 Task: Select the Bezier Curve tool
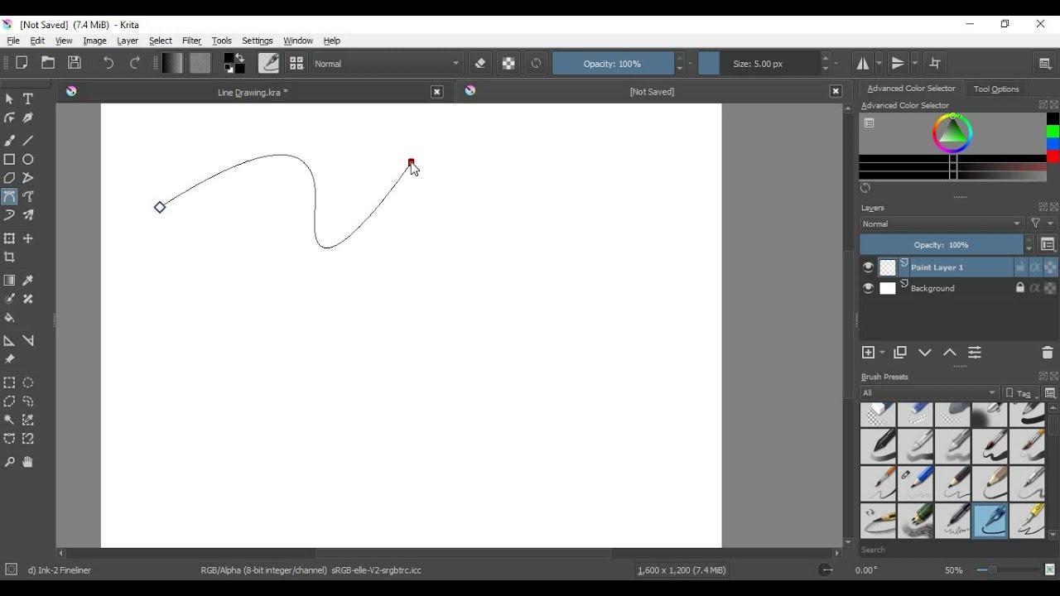[x=10, y=197]
